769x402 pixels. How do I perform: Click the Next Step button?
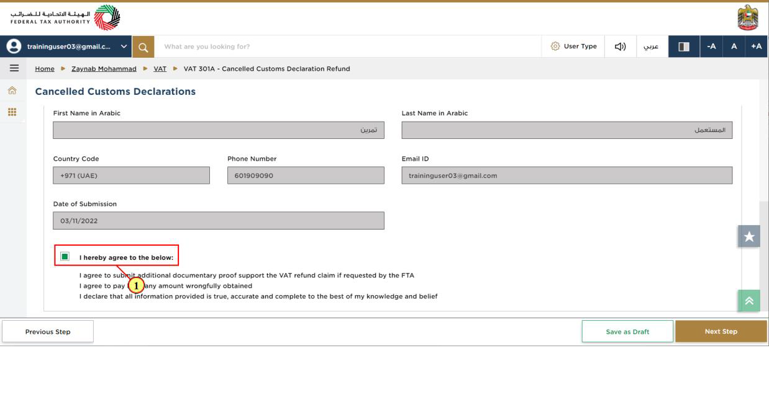coord(721,331)
